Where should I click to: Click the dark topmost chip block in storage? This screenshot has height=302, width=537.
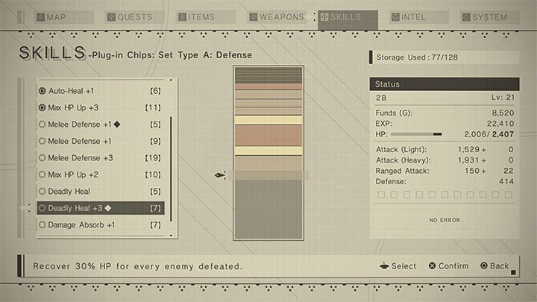pyautogui.click(x=268, y=75)
